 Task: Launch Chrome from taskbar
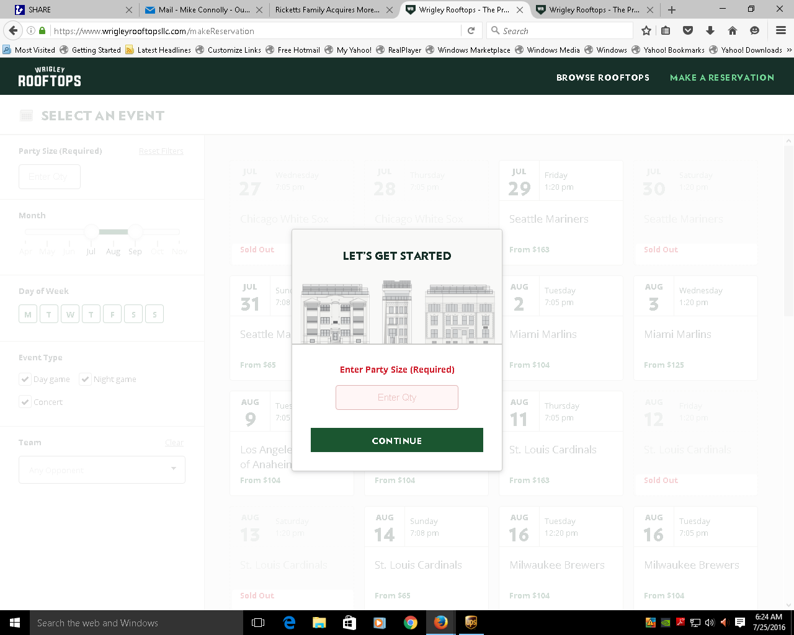click(x=410, y=623)
